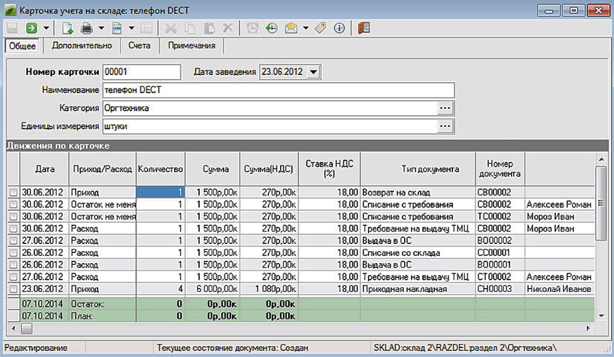Click the envelope mail icon
The image size is (614, 357).
point(291,28)
